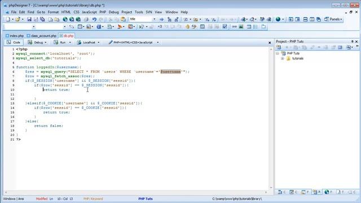
Task: Select the tutorials folder in the project tree
Action: pyautogui.click(x=298, y=59)
